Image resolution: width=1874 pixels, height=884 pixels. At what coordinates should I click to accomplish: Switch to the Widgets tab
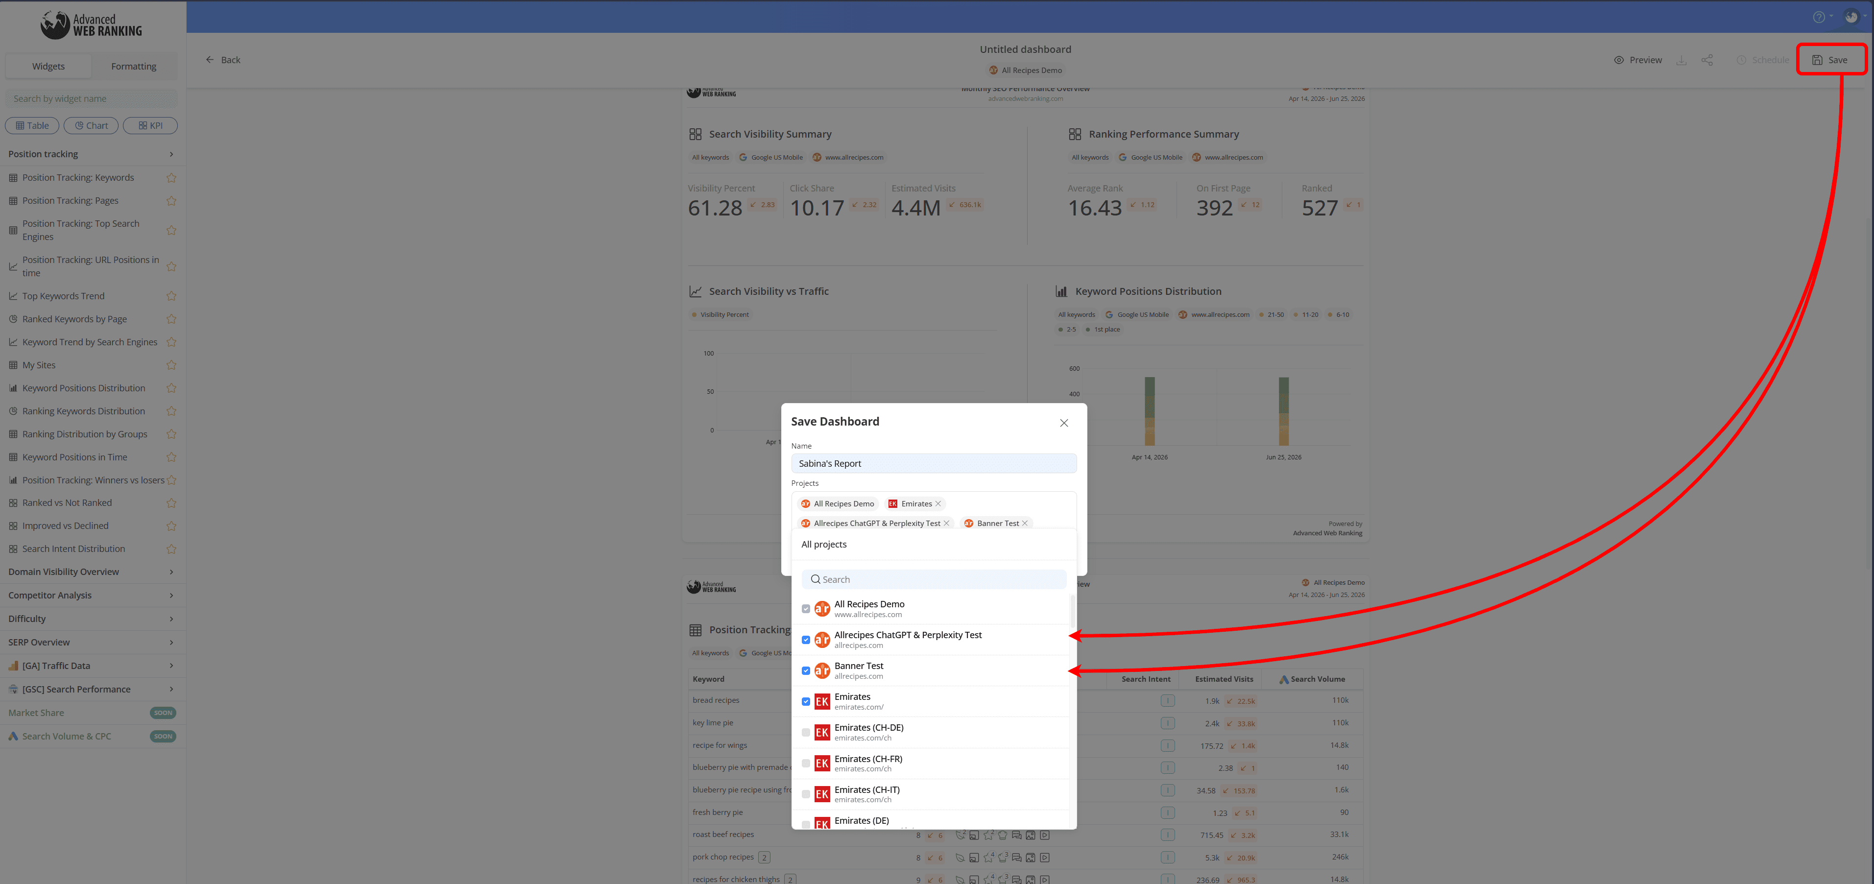click(x=48, y=66)
